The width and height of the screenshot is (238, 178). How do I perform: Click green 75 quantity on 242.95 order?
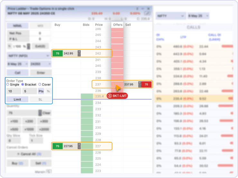click(x=58, y=54)
